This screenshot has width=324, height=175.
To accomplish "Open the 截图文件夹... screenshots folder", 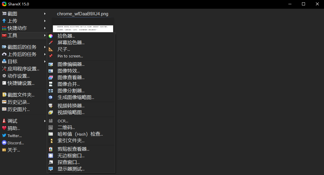I will tap(24, 95).
